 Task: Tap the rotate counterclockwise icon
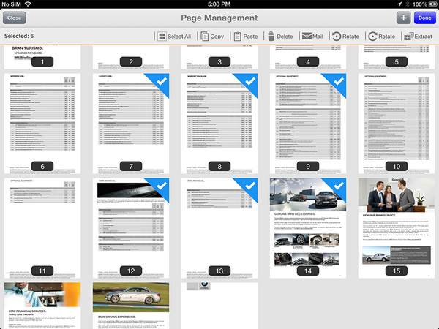click(337, 37)
